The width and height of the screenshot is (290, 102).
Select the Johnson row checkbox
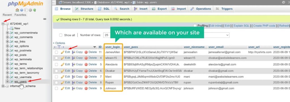point(56,88)
